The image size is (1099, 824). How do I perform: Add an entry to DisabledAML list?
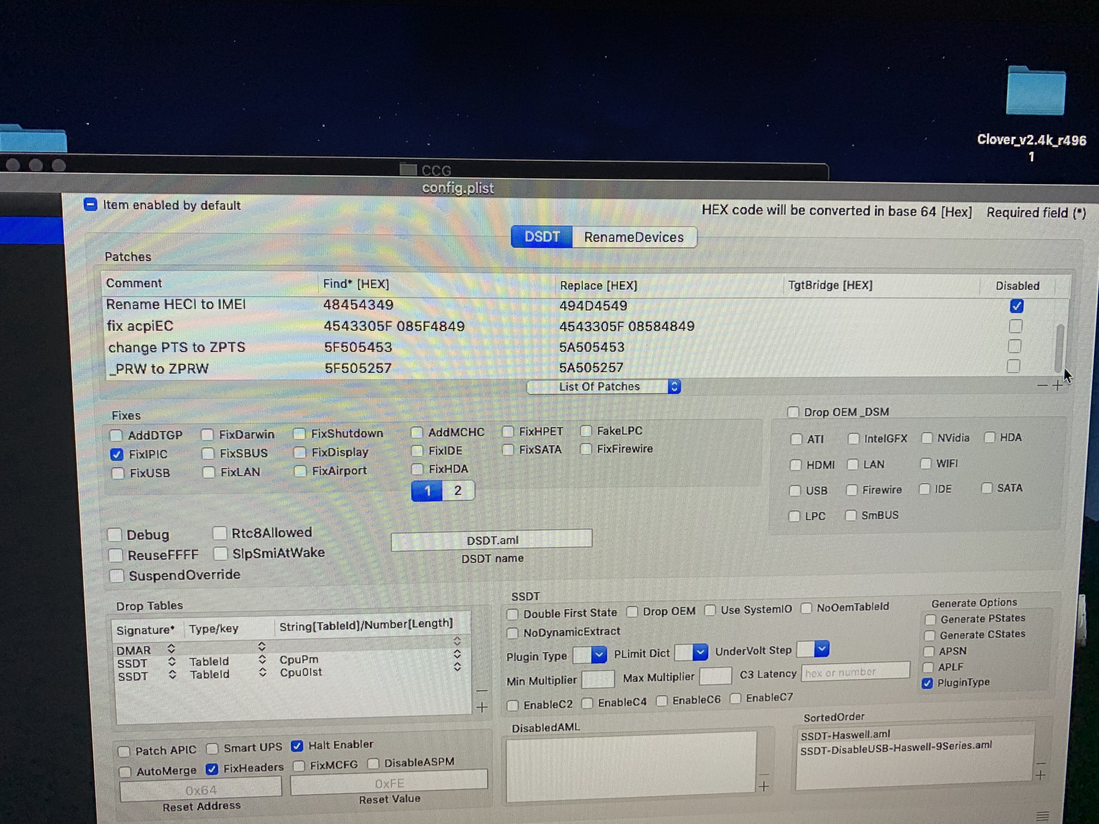click(764, 786)
